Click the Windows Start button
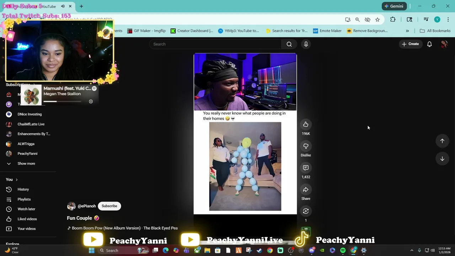This screenshot has width=455, height=256. coord(91,250)
